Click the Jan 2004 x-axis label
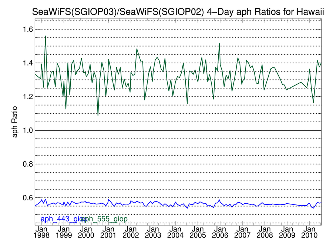 [175, 232]
